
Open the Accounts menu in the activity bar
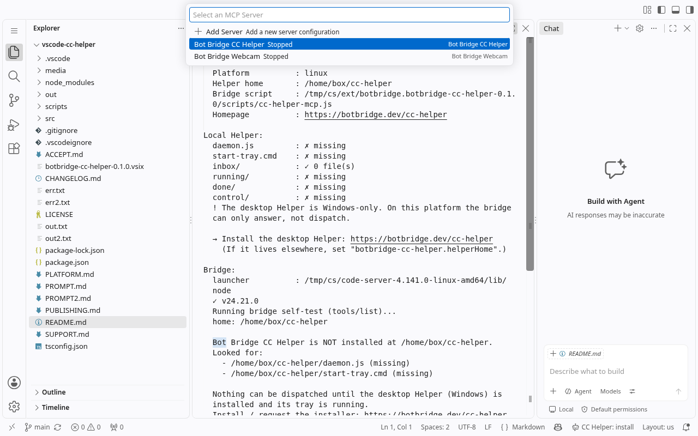14,383
